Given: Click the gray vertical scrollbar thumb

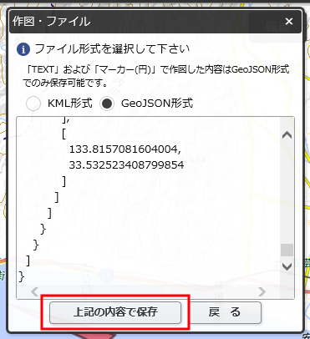Looking at the screenshot, I should coord(287,250).
